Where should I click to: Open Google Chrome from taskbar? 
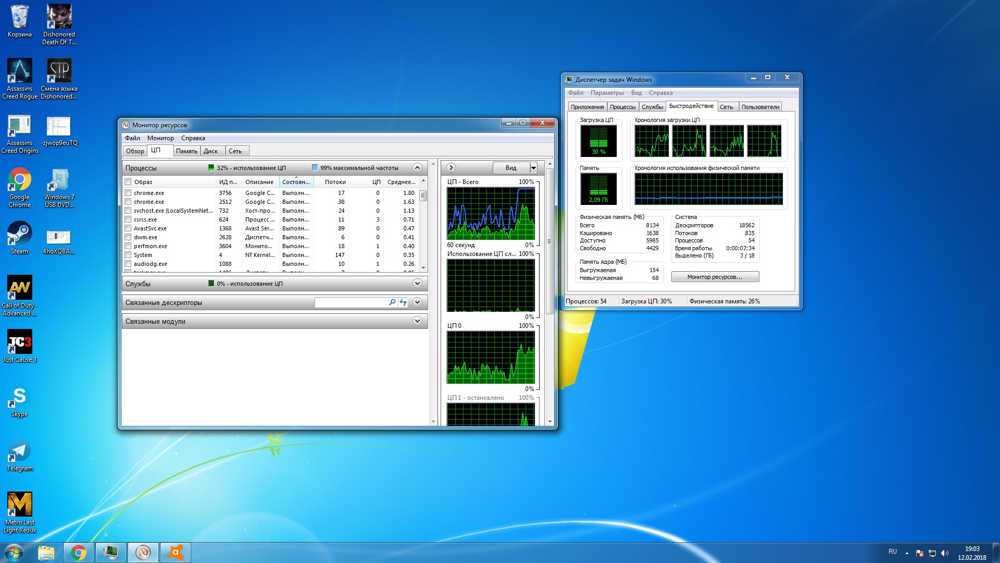coord(79,553)
